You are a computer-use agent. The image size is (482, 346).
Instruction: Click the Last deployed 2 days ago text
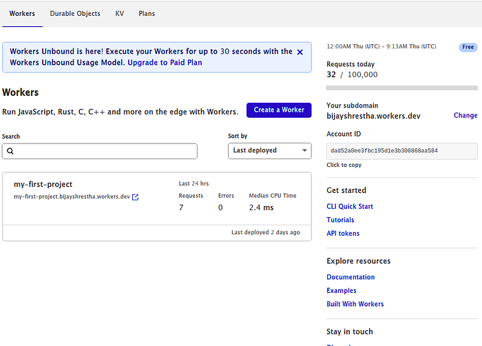pos(266,232)
